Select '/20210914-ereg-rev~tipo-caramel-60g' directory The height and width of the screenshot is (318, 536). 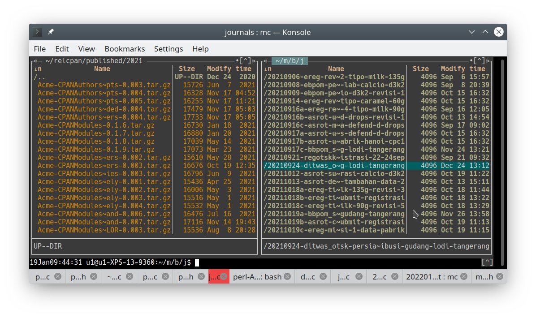pos(376,101)
